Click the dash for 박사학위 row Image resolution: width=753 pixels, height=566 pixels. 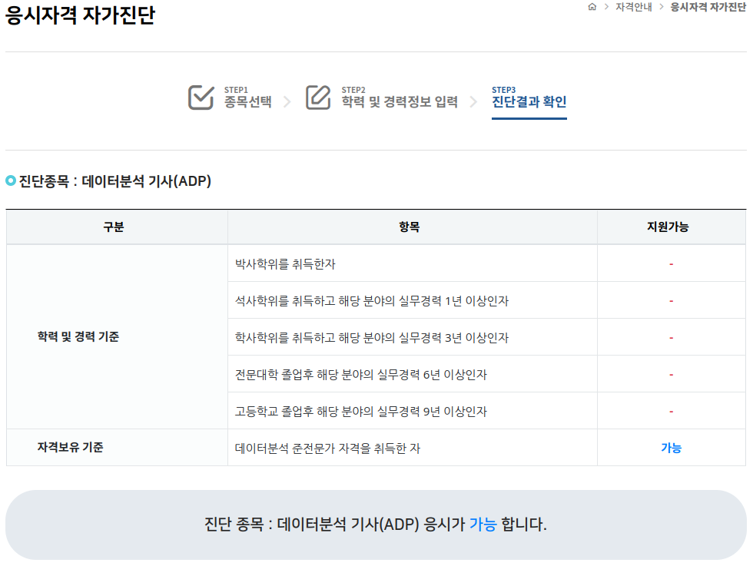(x=672, y=264)
